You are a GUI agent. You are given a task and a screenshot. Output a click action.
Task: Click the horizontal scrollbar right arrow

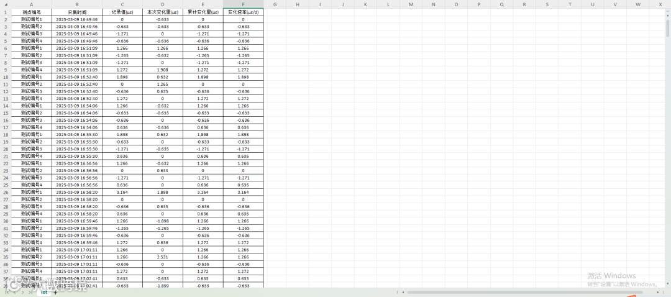[658, 293]
